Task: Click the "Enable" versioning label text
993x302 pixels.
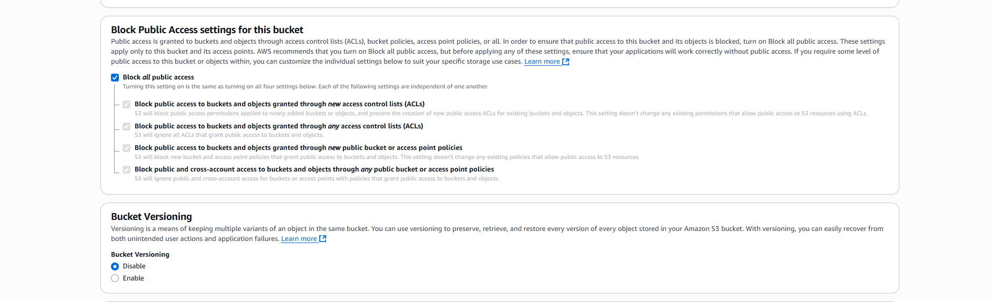Action: [134, 278]
